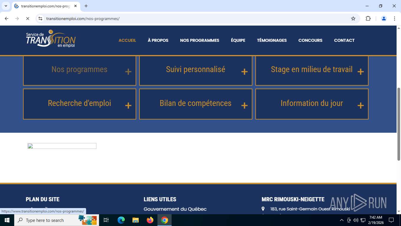
Task: Expand the Bilan de compétences plus sign
Action: [x=244, y=106]
